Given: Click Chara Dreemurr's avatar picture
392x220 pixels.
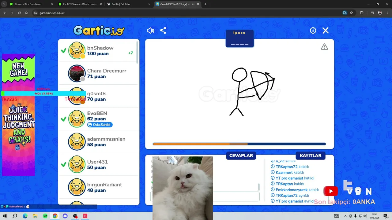Looking at the screenshot, I should tap(77, 73).
